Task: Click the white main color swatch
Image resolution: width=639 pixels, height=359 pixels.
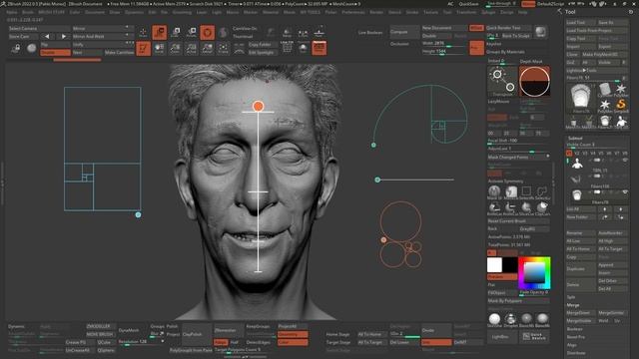Action: 494,265
